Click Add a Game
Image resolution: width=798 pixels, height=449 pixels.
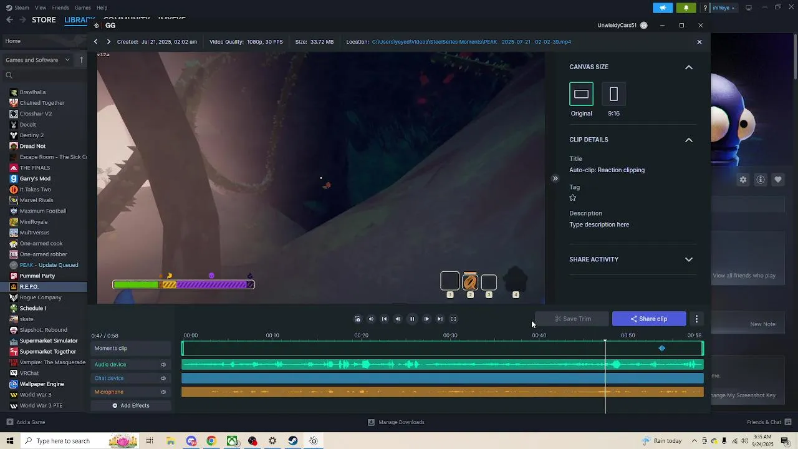coord(26,422)
